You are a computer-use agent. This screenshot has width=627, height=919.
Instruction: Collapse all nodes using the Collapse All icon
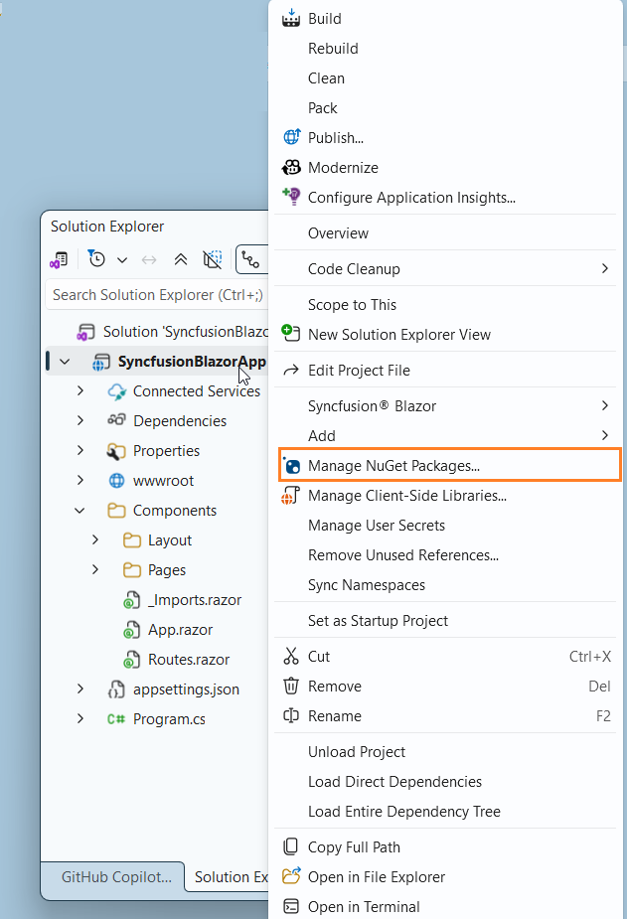(180, 259)
